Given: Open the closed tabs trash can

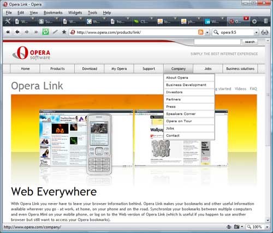Looking at the screenshot, I should (x=266, y=21).
